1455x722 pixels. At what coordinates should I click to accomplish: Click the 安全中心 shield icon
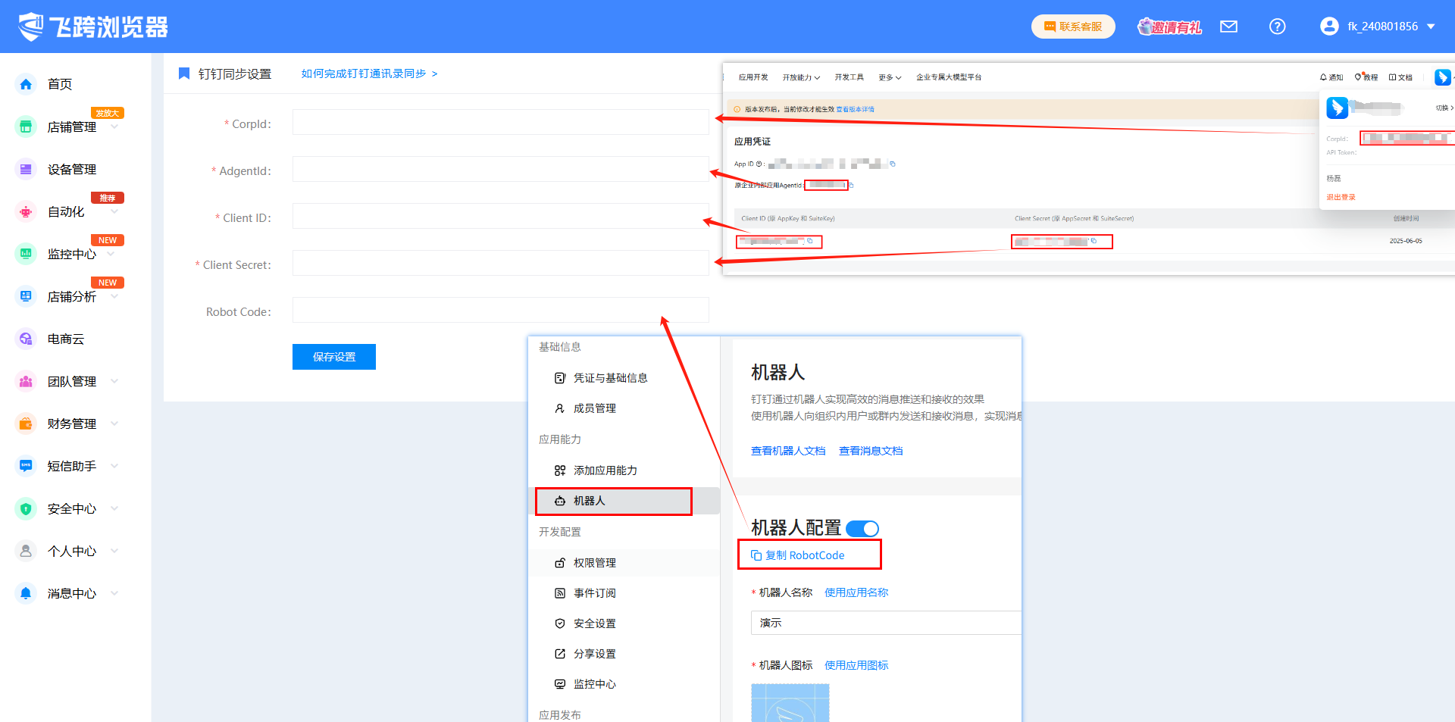click(x=26, y=508)
